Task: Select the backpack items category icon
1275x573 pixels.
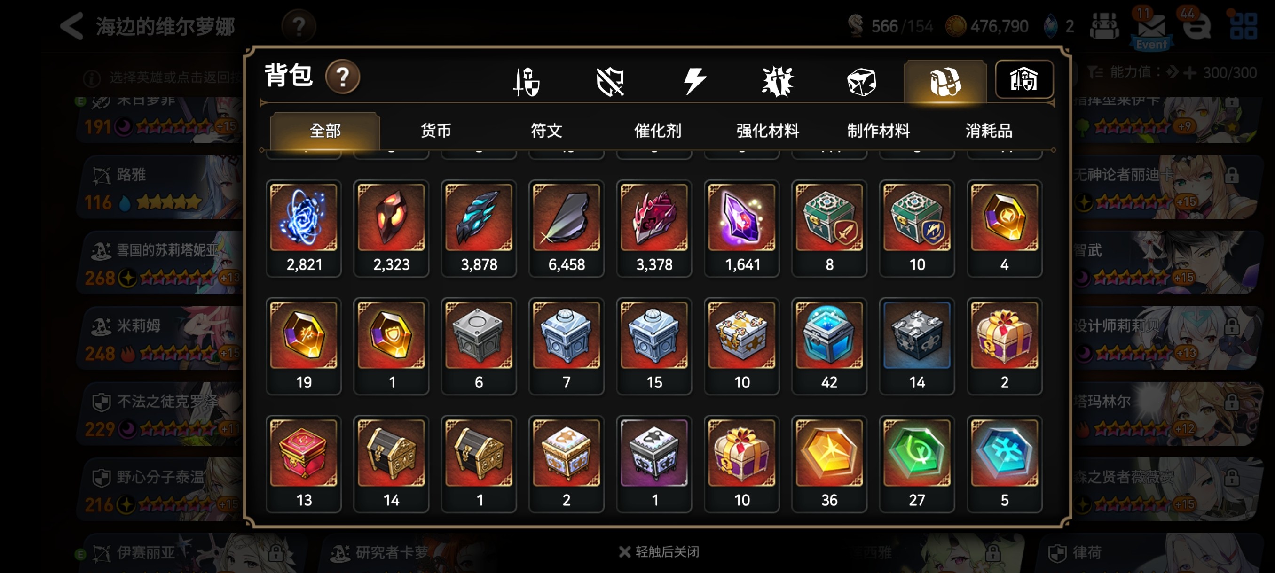Action: coord(945,82)
